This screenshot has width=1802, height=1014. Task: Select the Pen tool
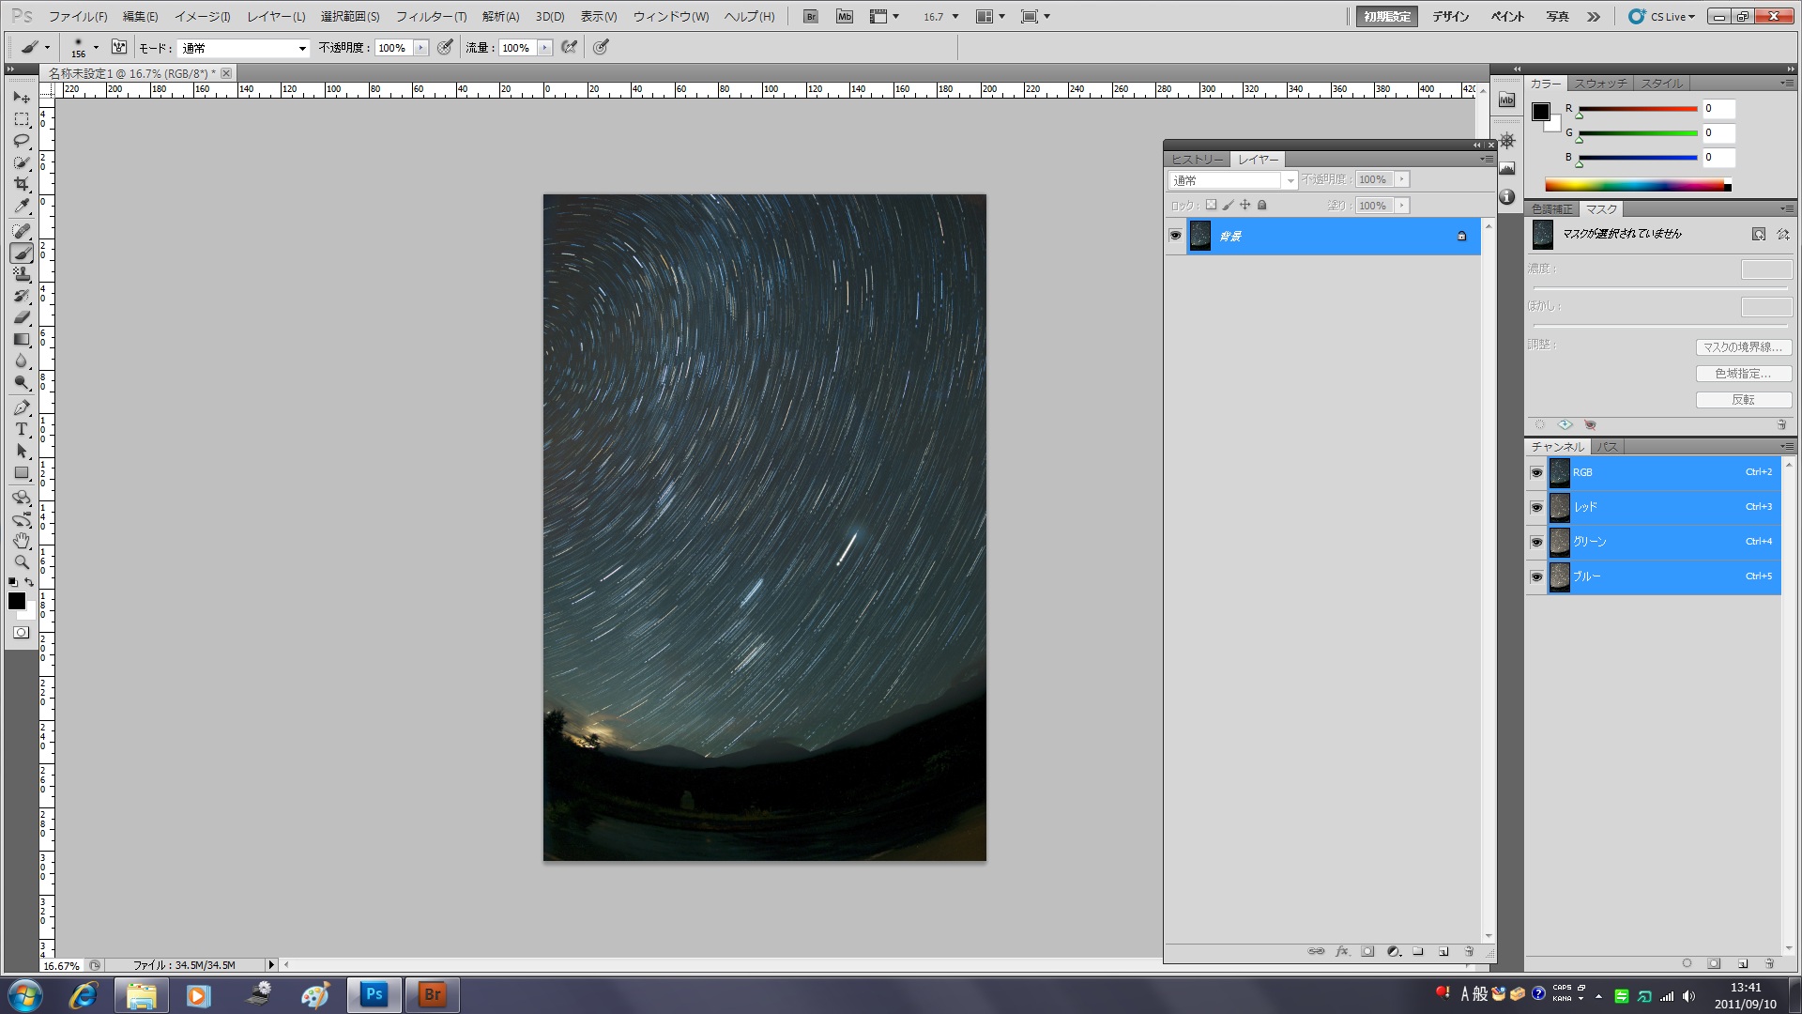[x=22, y=407]
